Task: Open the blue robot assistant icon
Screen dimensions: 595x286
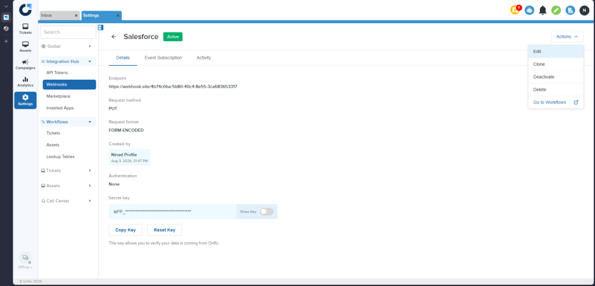Action: click(529, 10)
